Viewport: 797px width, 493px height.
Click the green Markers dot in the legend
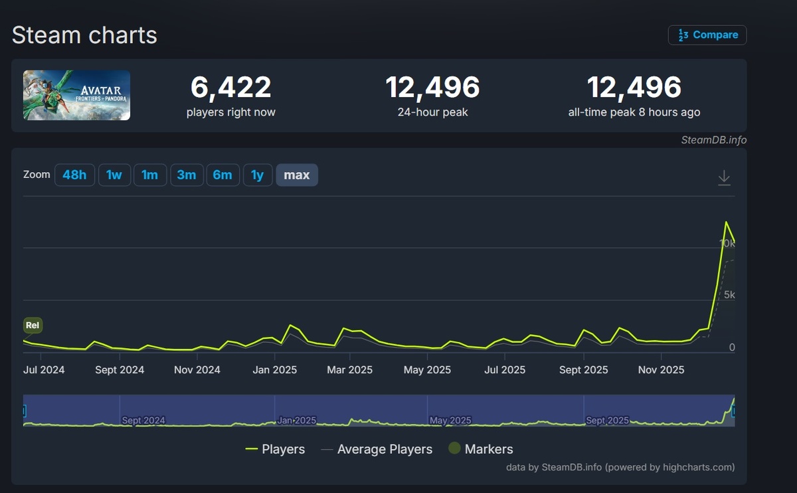tap(454, 448)
